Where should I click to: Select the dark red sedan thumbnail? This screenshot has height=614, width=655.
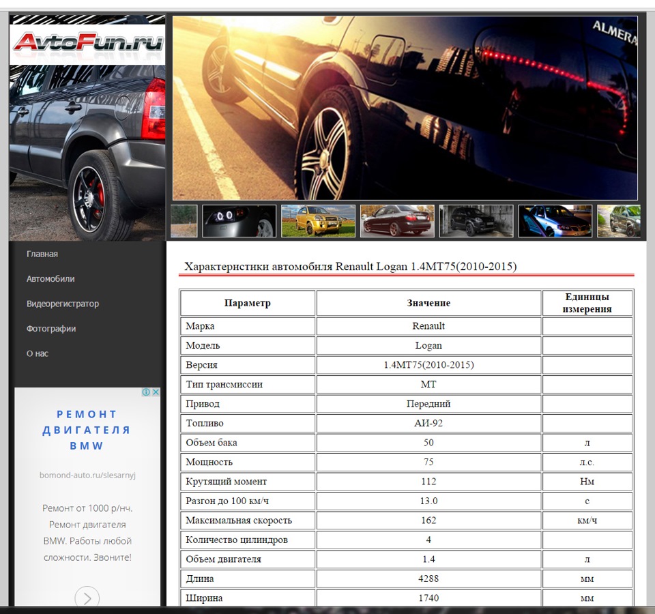click(397, 221)
